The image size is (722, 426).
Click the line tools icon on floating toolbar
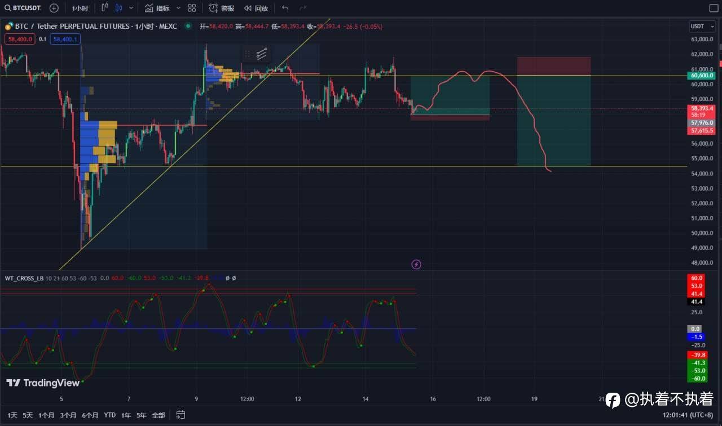click(261, 54)
